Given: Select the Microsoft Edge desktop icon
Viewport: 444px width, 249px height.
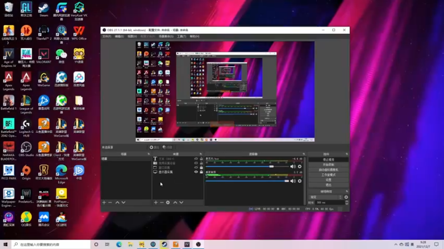Looking at the screenshot, I should [61, 174].
